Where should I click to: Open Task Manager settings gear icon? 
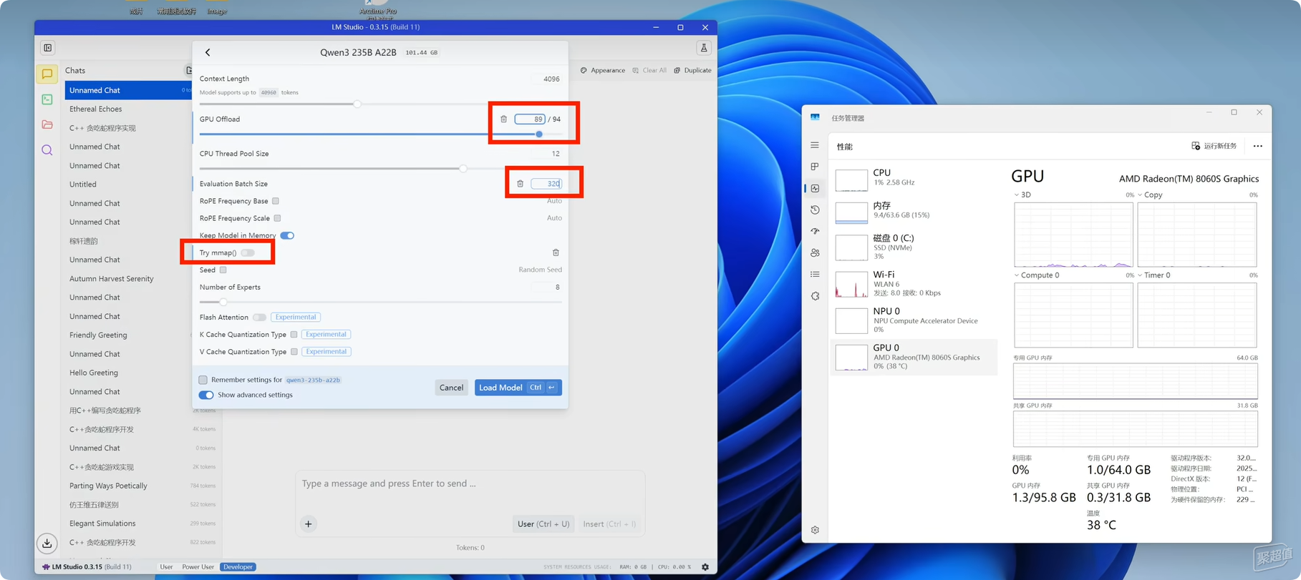pyautogui.click(x=815, y=530)
